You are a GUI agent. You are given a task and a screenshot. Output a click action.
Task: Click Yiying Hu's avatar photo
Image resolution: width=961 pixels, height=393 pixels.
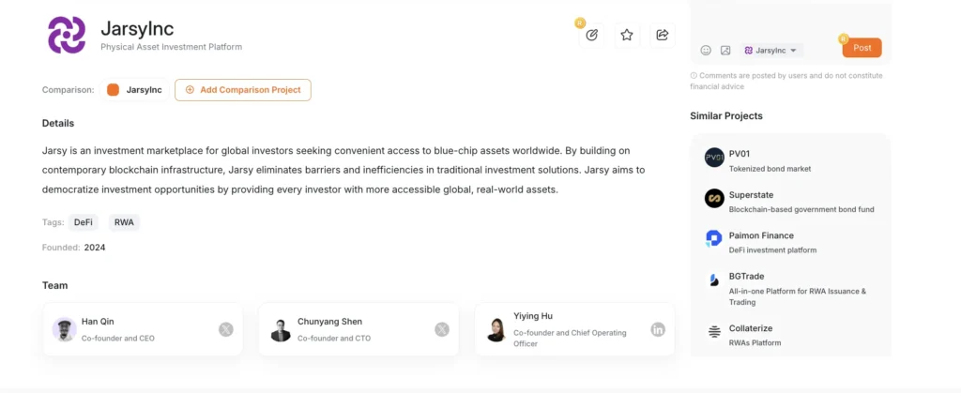pos(496,329)
